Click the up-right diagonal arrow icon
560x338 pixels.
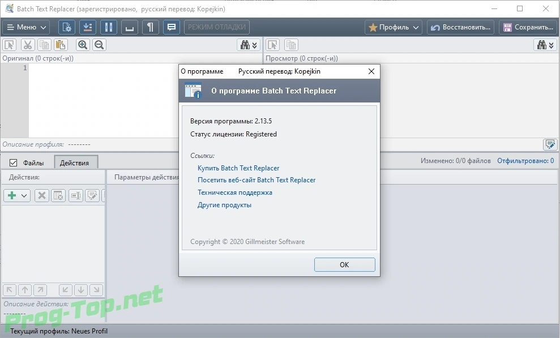click(40, 290)
